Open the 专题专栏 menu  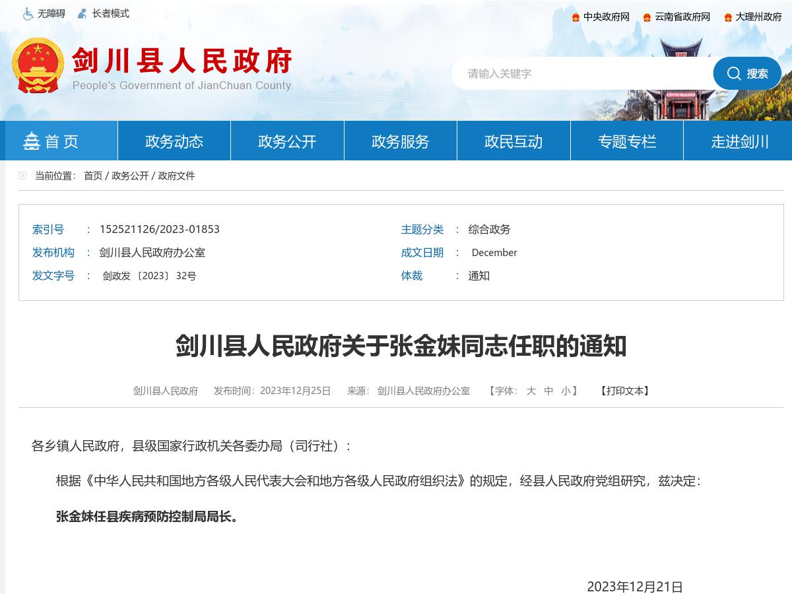627,141
